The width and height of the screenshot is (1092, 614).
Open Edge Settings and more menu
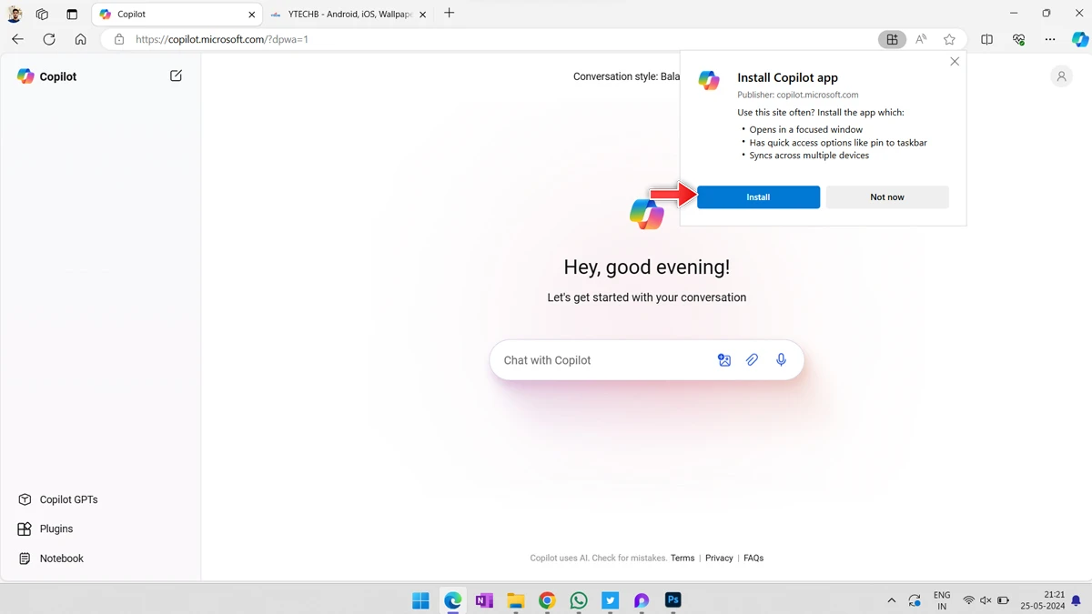(1050, 40)
